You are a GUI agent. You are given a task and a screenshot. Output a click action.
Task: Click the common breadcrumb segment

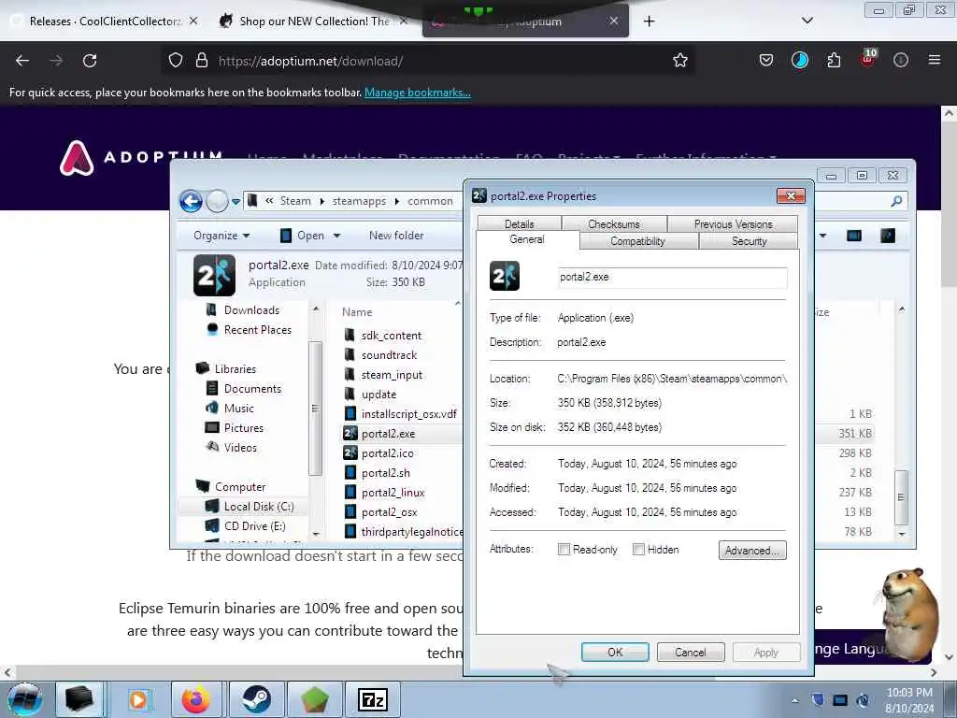pos(430,201)
